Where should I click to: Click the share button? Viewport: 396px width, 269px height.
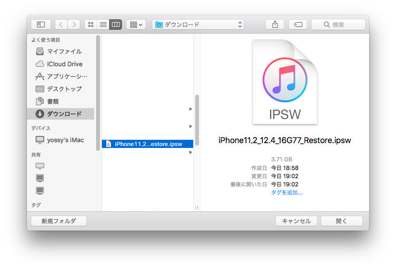275,24
